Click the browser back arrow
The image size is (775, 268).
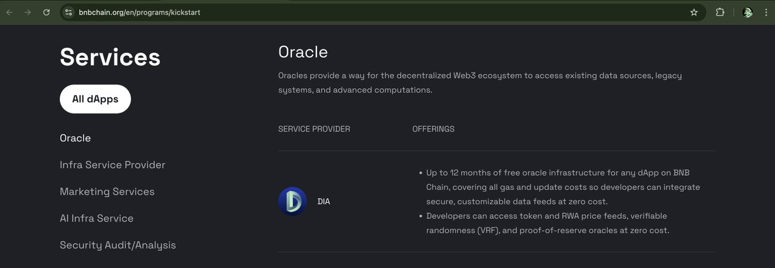click(10, 12)
